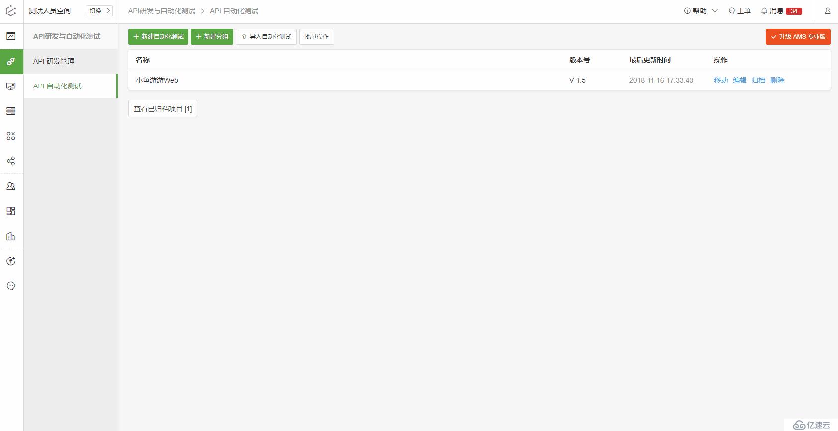The width and height of the screenshot is (838, 431).
Task: Click the user profile icon top right
Action: tap(828, 11)
